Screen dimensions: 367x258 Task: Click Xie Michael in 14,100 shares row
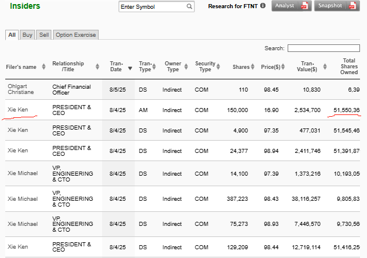[x=23, y=173]
